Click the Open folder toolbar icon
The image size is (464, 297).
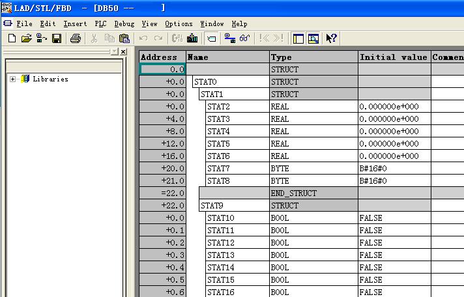(26, 38)
